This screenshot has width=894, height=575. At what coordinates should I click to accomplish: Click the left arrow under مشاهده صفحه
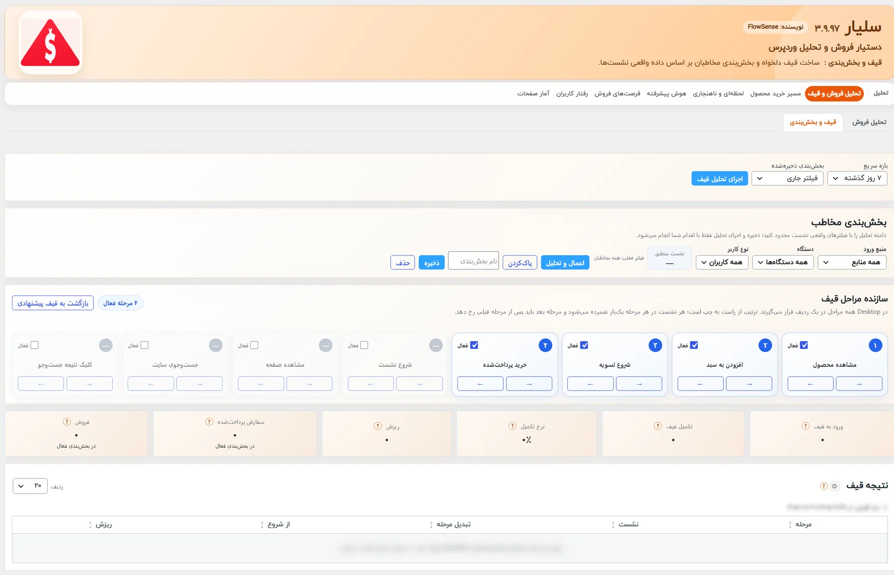coord(261,384)
